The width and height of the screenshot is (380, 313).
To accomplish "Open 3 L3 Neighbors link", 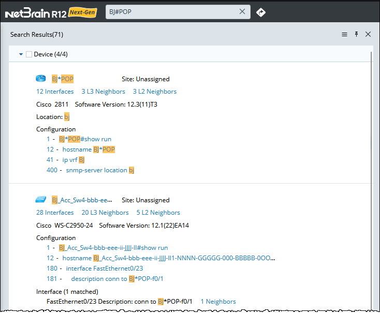I will [x=103, y=92].
